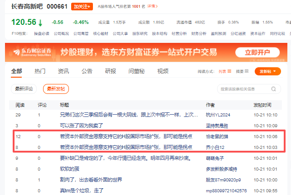Open author 坚持就是胜's profile
This screenshot has width=291, height=195.
point(217,126)
